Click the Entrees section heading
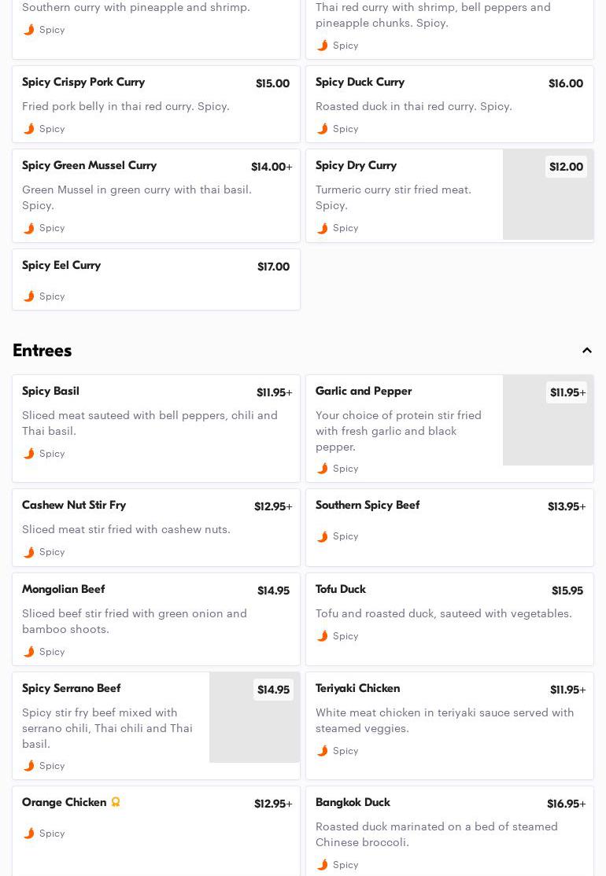The height and width of the screenshot is (876, 606). click(42, 351)
